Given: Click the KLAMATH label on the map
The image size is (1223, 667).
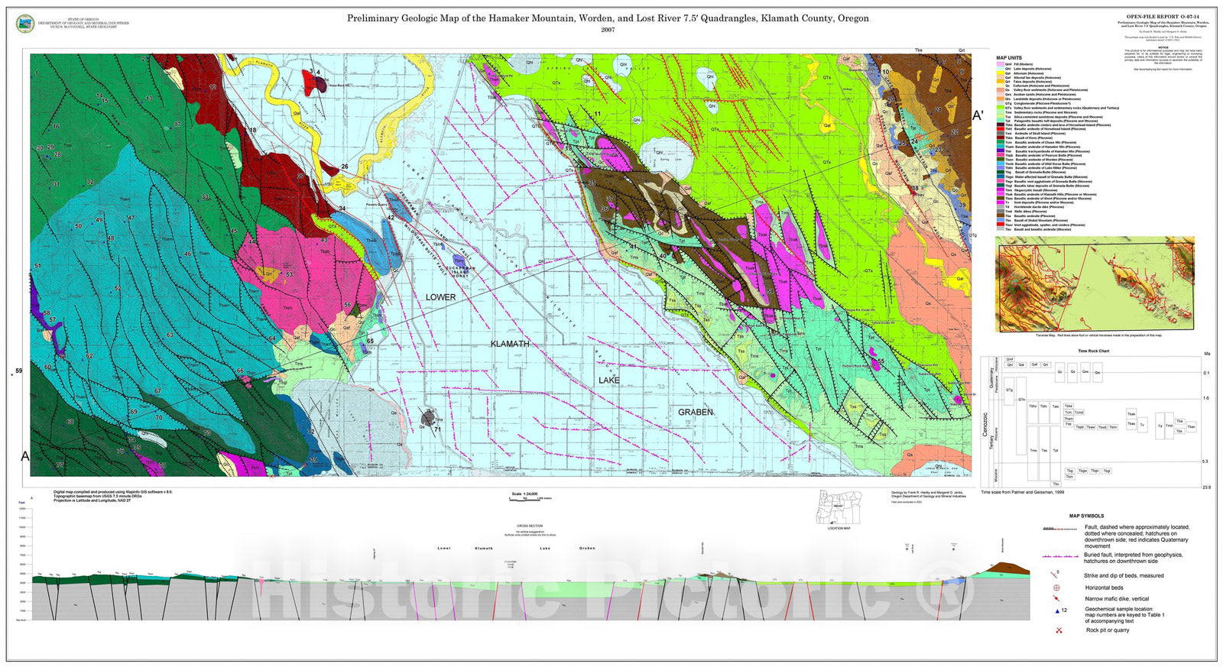Looking at the screenshot, I should (x=510, y=344).
